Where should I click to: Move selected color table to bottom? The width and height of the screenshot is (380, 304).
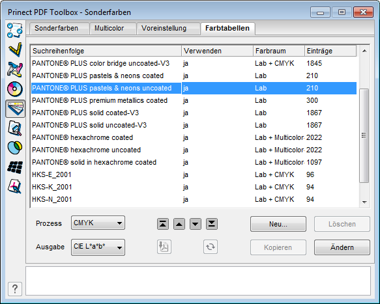click(212, 224)
